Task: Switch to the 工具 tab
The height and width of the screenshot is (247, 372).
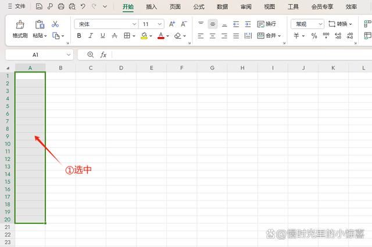Action: [x=293, y=7]
